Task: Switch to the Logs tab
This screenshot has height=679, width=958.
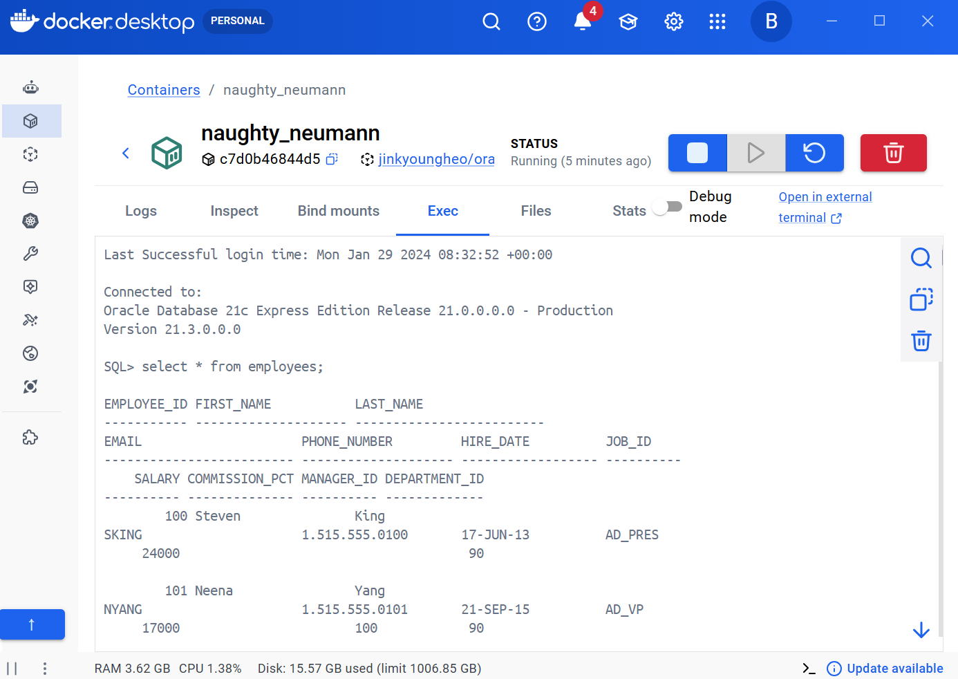Action: coord(141,211)
